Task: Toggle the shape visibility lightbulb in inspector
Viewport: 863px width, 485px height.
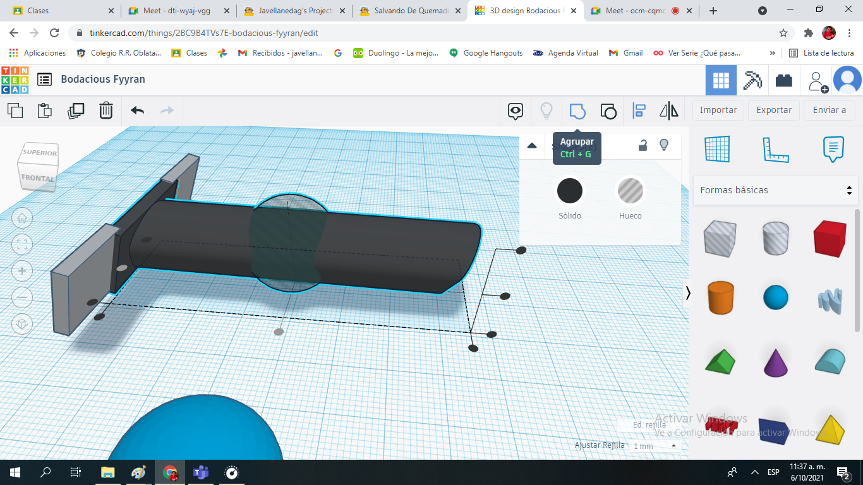Action: point(664,145)
